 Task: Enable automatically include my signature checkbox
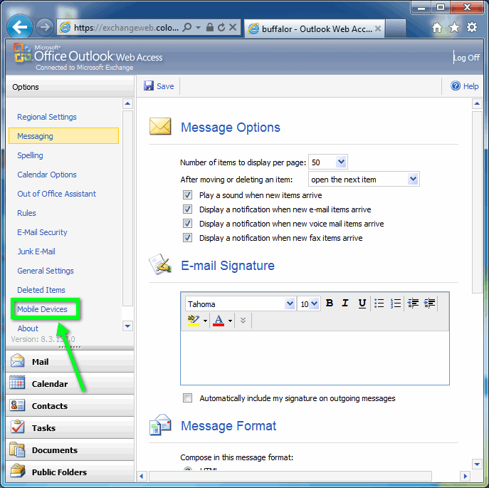(187, 398)
